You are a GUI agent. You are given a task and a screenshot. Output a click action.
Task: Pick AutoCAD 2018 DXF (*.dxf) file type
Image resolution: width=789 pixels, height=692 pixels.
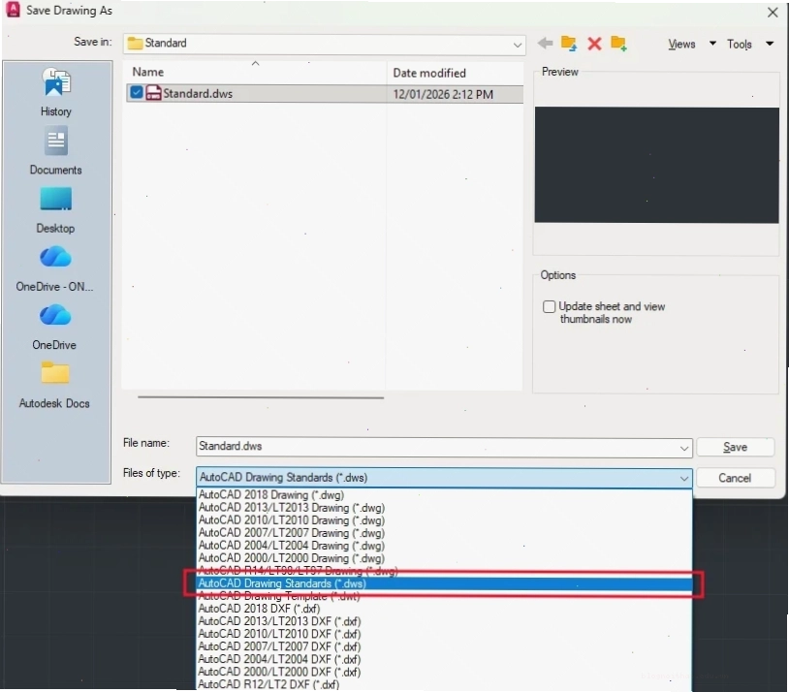point(444,609)
